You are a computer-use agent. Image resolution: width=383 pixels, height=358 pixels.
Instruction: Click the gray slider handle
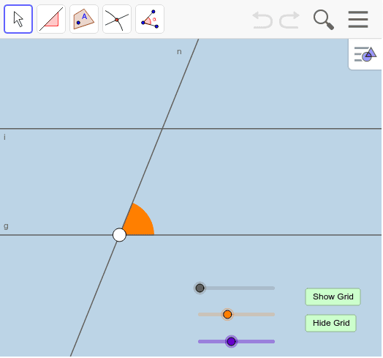(x=200, y=288)
